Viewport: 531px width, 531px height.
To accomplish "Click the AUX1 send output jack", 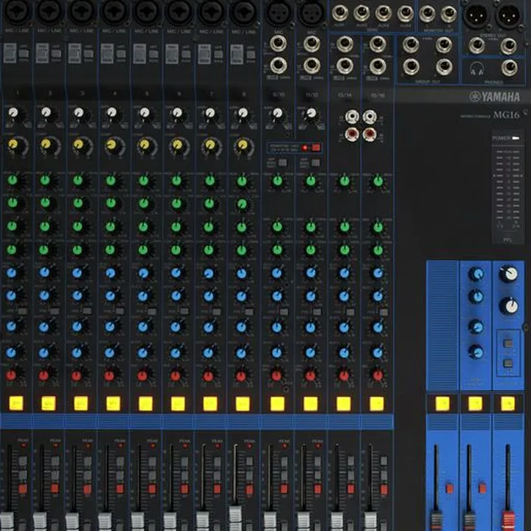I will pyautogui.click(x=340, y=13).
